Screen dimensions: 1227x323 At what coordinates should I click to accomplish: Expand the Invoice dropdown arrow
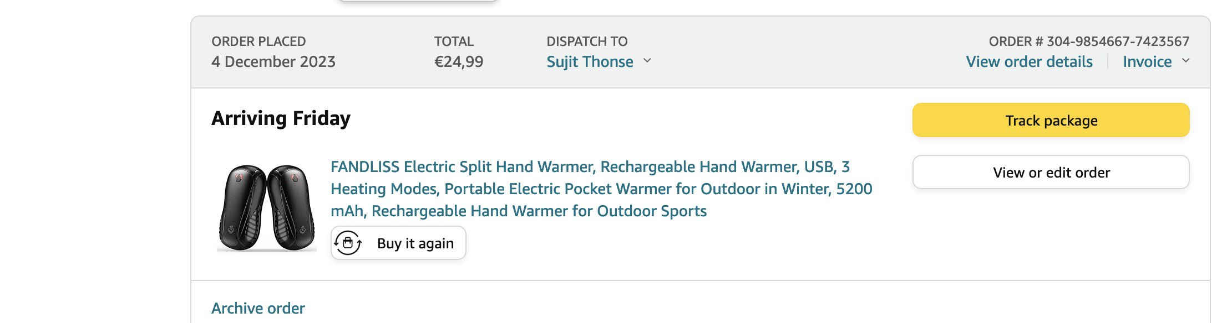coord(1185,61)
